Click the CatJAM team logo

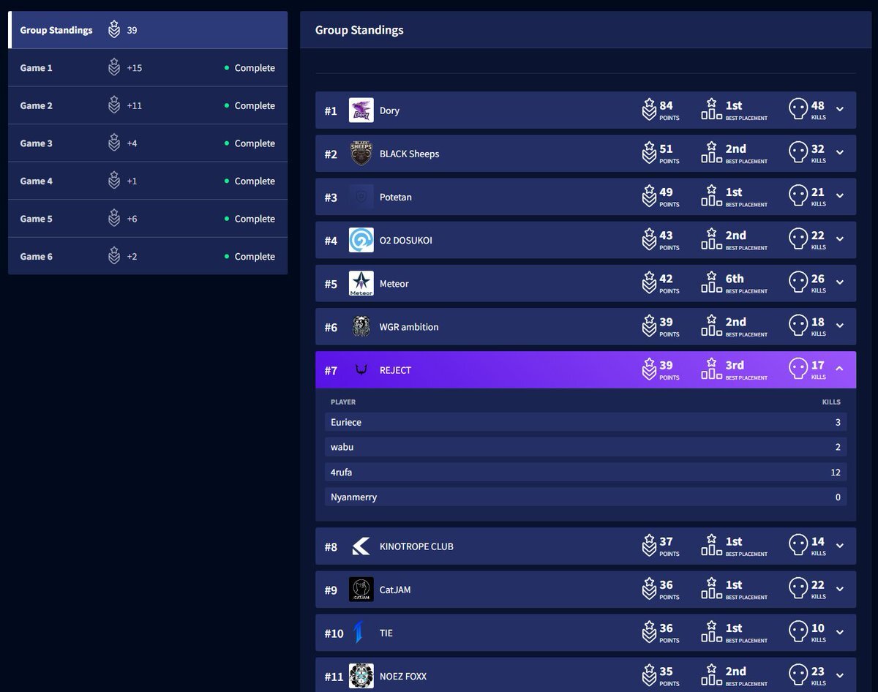(361, 590)
